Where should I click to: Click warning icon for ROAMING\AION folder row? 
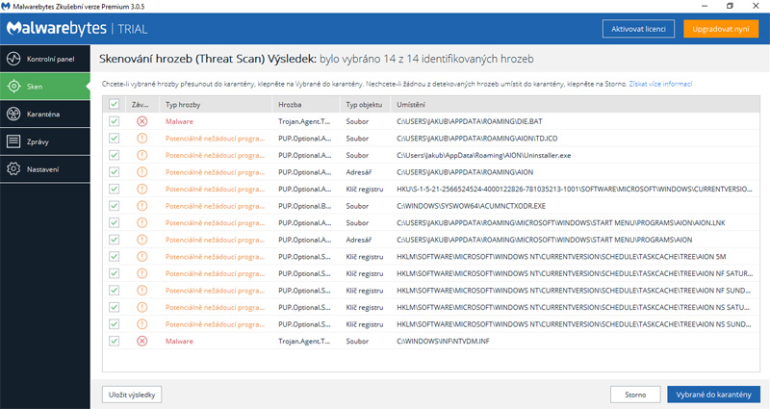coord(141,172)
